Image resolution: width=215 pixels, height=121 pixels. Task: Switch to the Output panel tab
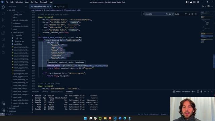tap(45, 92)
